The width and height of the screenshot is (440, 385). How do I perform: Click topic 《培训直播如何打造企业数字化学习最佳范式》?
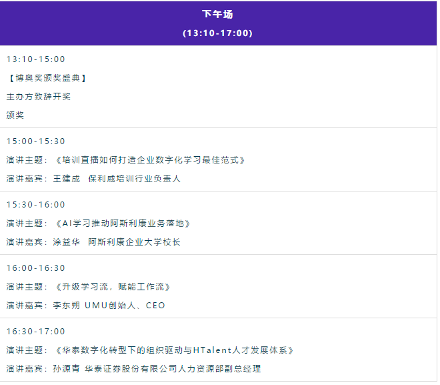(x=151, y=160)
